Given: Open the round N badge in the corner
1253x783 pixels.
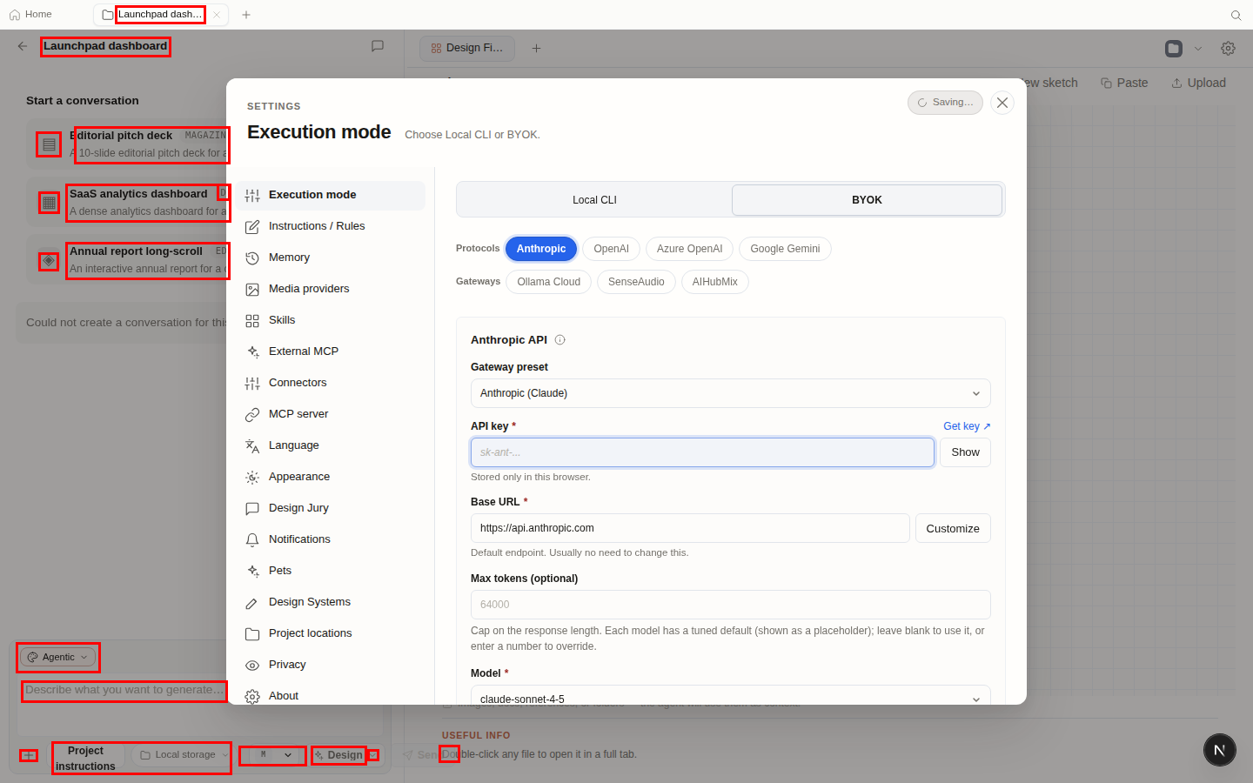Looking at the screenshot, I should coord(1220,750).
